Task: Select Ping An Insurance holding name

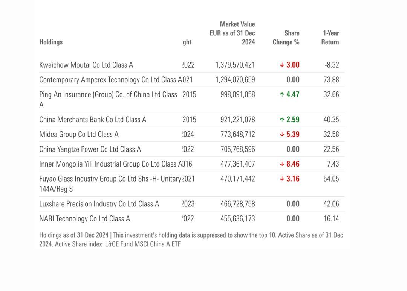Action: [x=108, y=95]
